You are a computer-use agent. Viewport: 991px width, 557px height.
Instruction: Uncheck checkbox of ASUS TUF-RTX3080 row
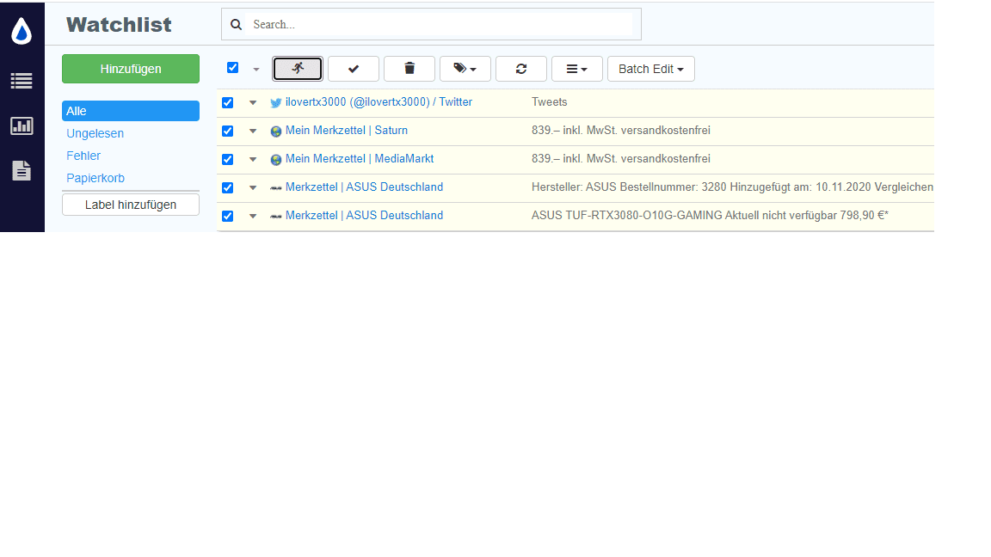click(x=227, y=216)
